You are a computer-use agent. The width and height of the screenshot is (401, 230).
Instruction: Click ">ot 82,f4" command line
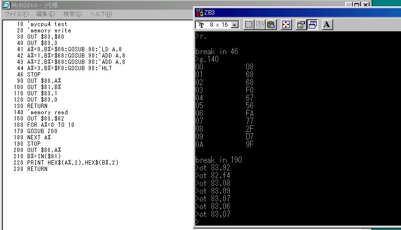coord(213,175)
